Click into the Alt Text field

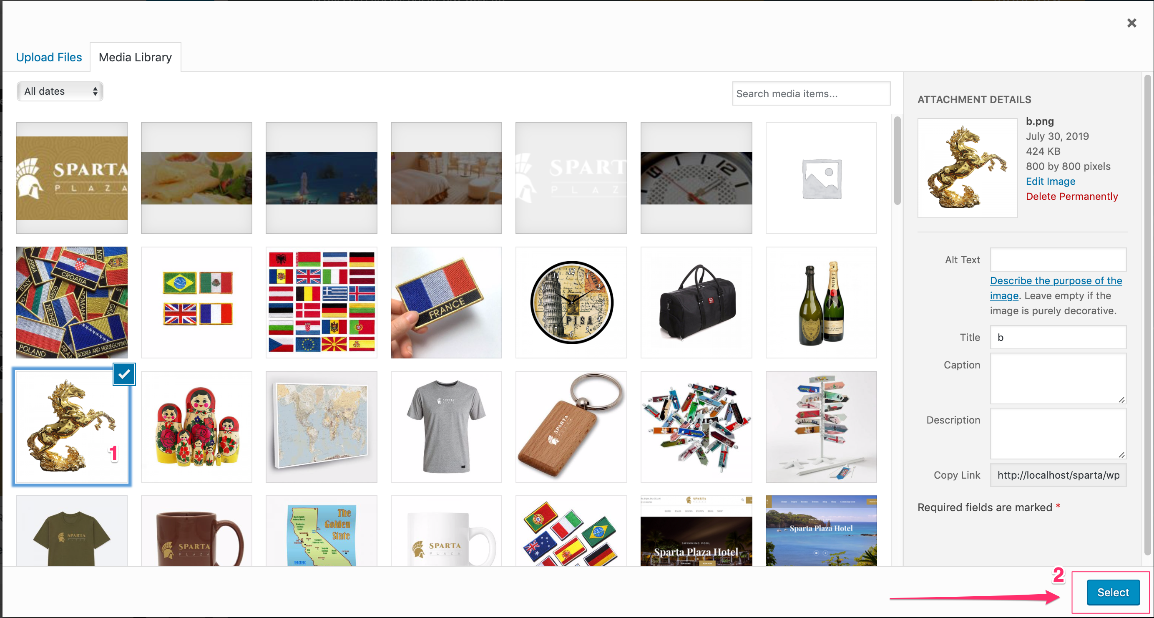coord(1058,260)
